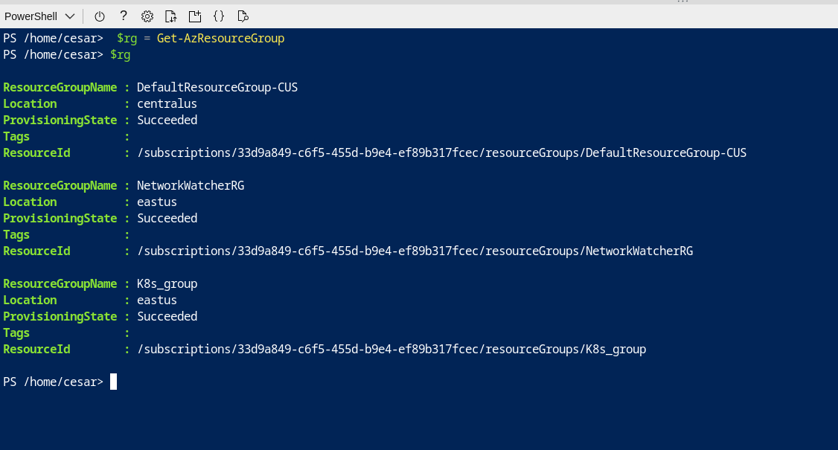Click the ResourceId path ending in NetworkWatcherRG
This screenshot has width=838, height=450.
[415, 251]
